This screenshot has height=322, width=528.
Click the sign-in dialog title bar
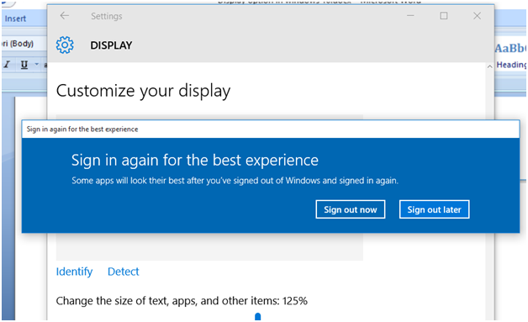pyautogui.click(x=271, y=129)
